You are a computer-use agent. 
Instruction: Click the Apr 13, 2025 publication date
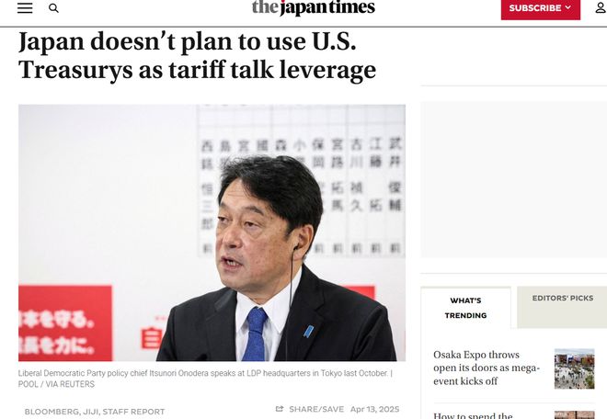374,409
